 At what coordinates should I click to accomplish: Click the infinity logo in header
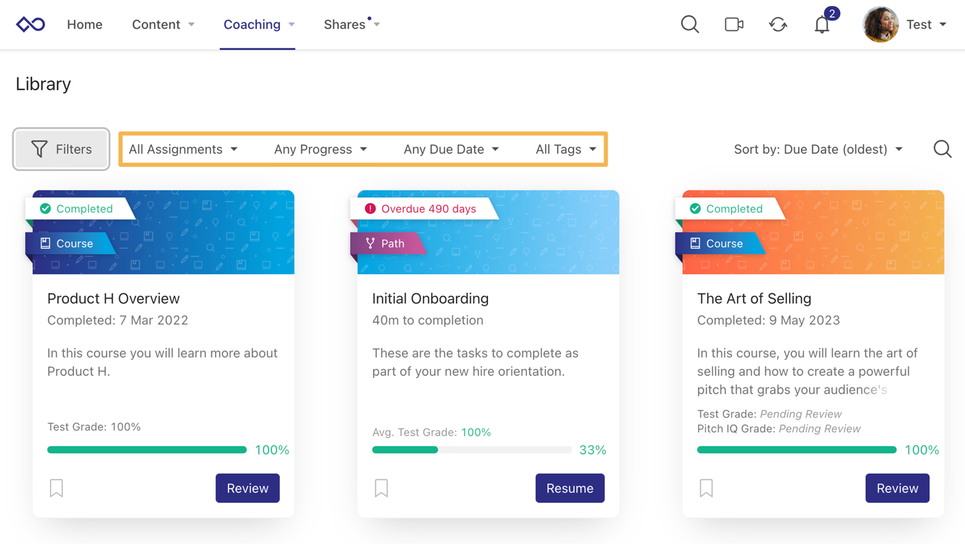[31, 25]
